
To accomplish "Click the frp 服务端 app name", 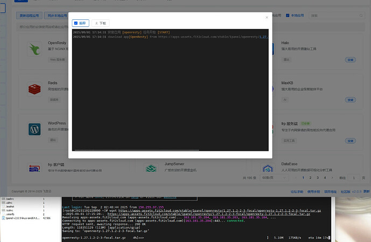I will (x=289, y=123).
